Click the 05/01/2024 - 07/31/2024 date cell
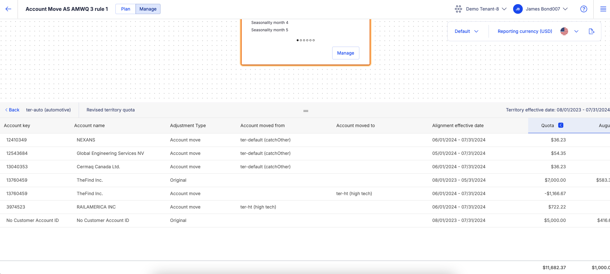The height and width of the screenshot is (274, 610). coord(459,153)
